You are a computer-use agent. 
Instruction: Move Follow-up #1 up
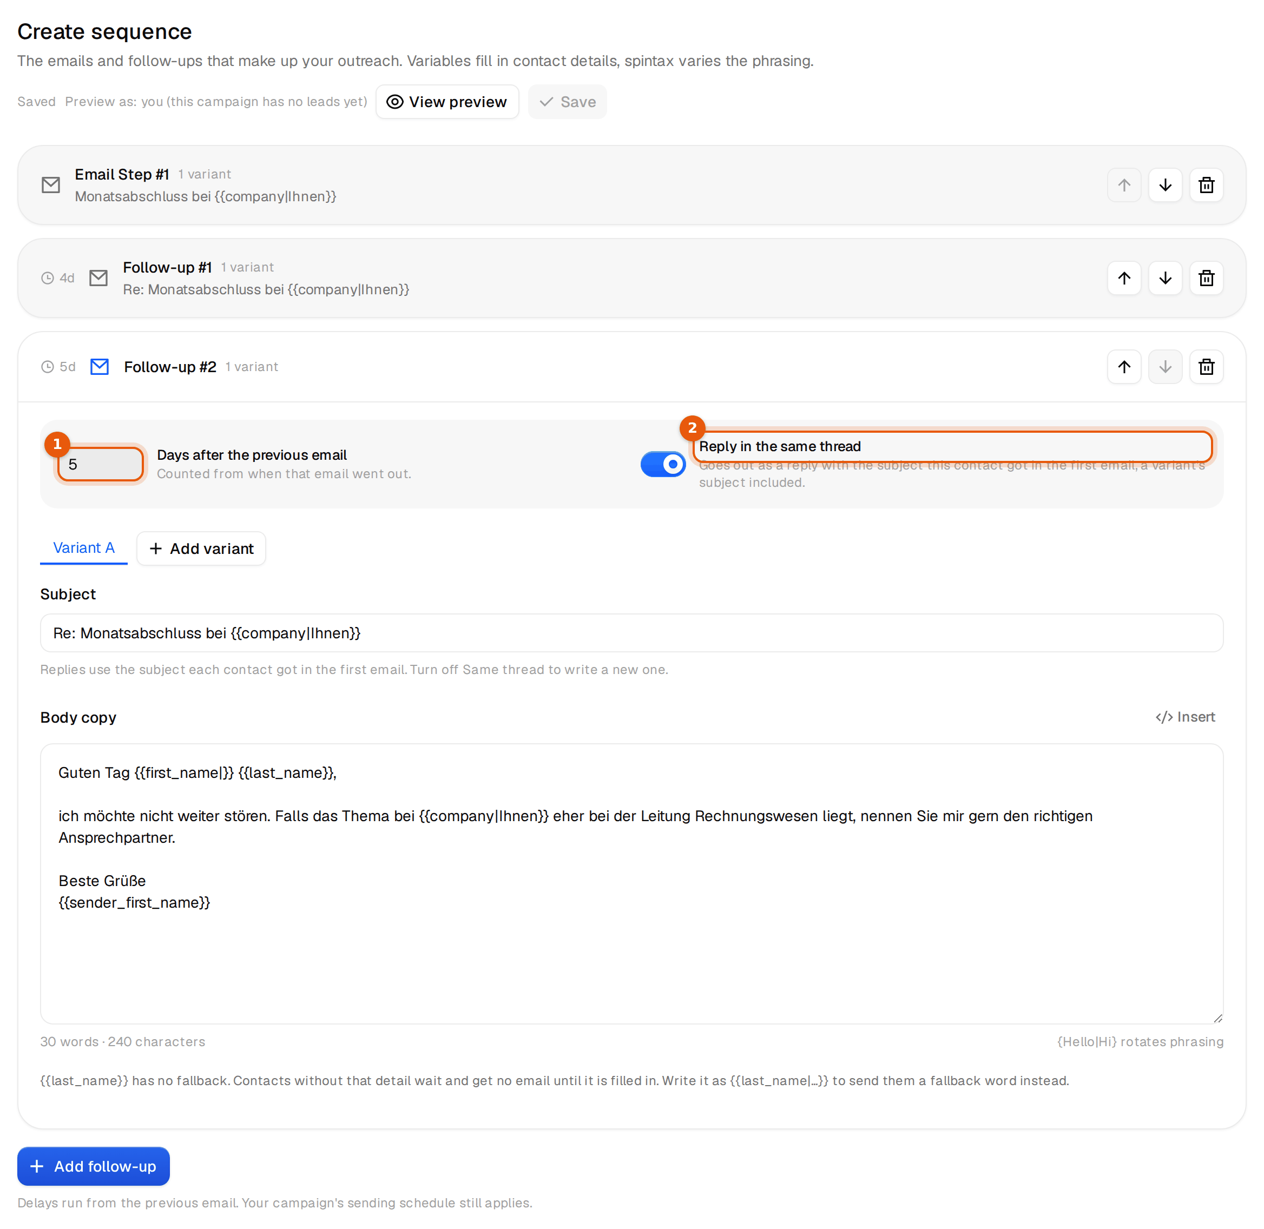[x=1124, y=278]
